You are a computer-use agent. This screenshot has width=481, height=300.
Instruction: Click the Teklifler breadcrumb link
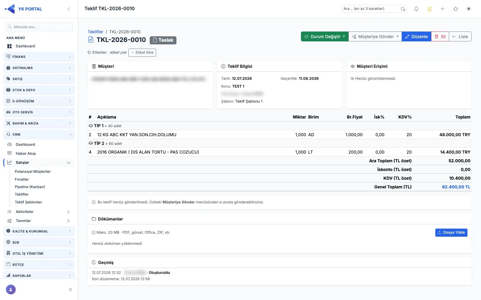[x=95, y=32]
